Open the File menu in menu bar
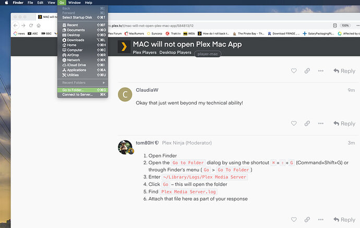The image size is (360, 228). tap(30, 3)
